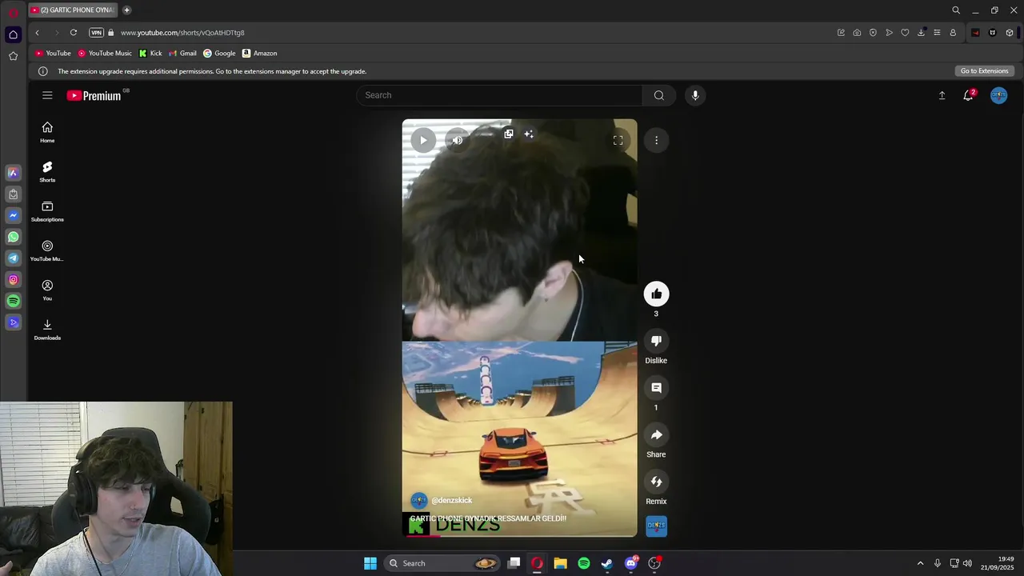1024x576 pixels.
Task: Open Opera sidebar bookmarks star
Action: (13, 56)
